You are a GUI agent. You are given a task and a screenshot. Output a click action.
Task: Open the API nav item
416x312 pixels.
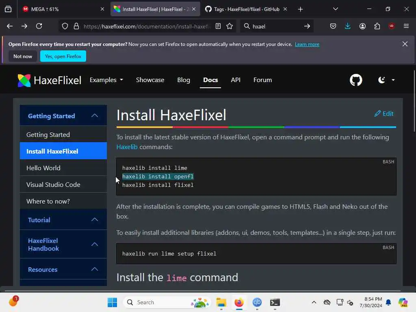236,80
